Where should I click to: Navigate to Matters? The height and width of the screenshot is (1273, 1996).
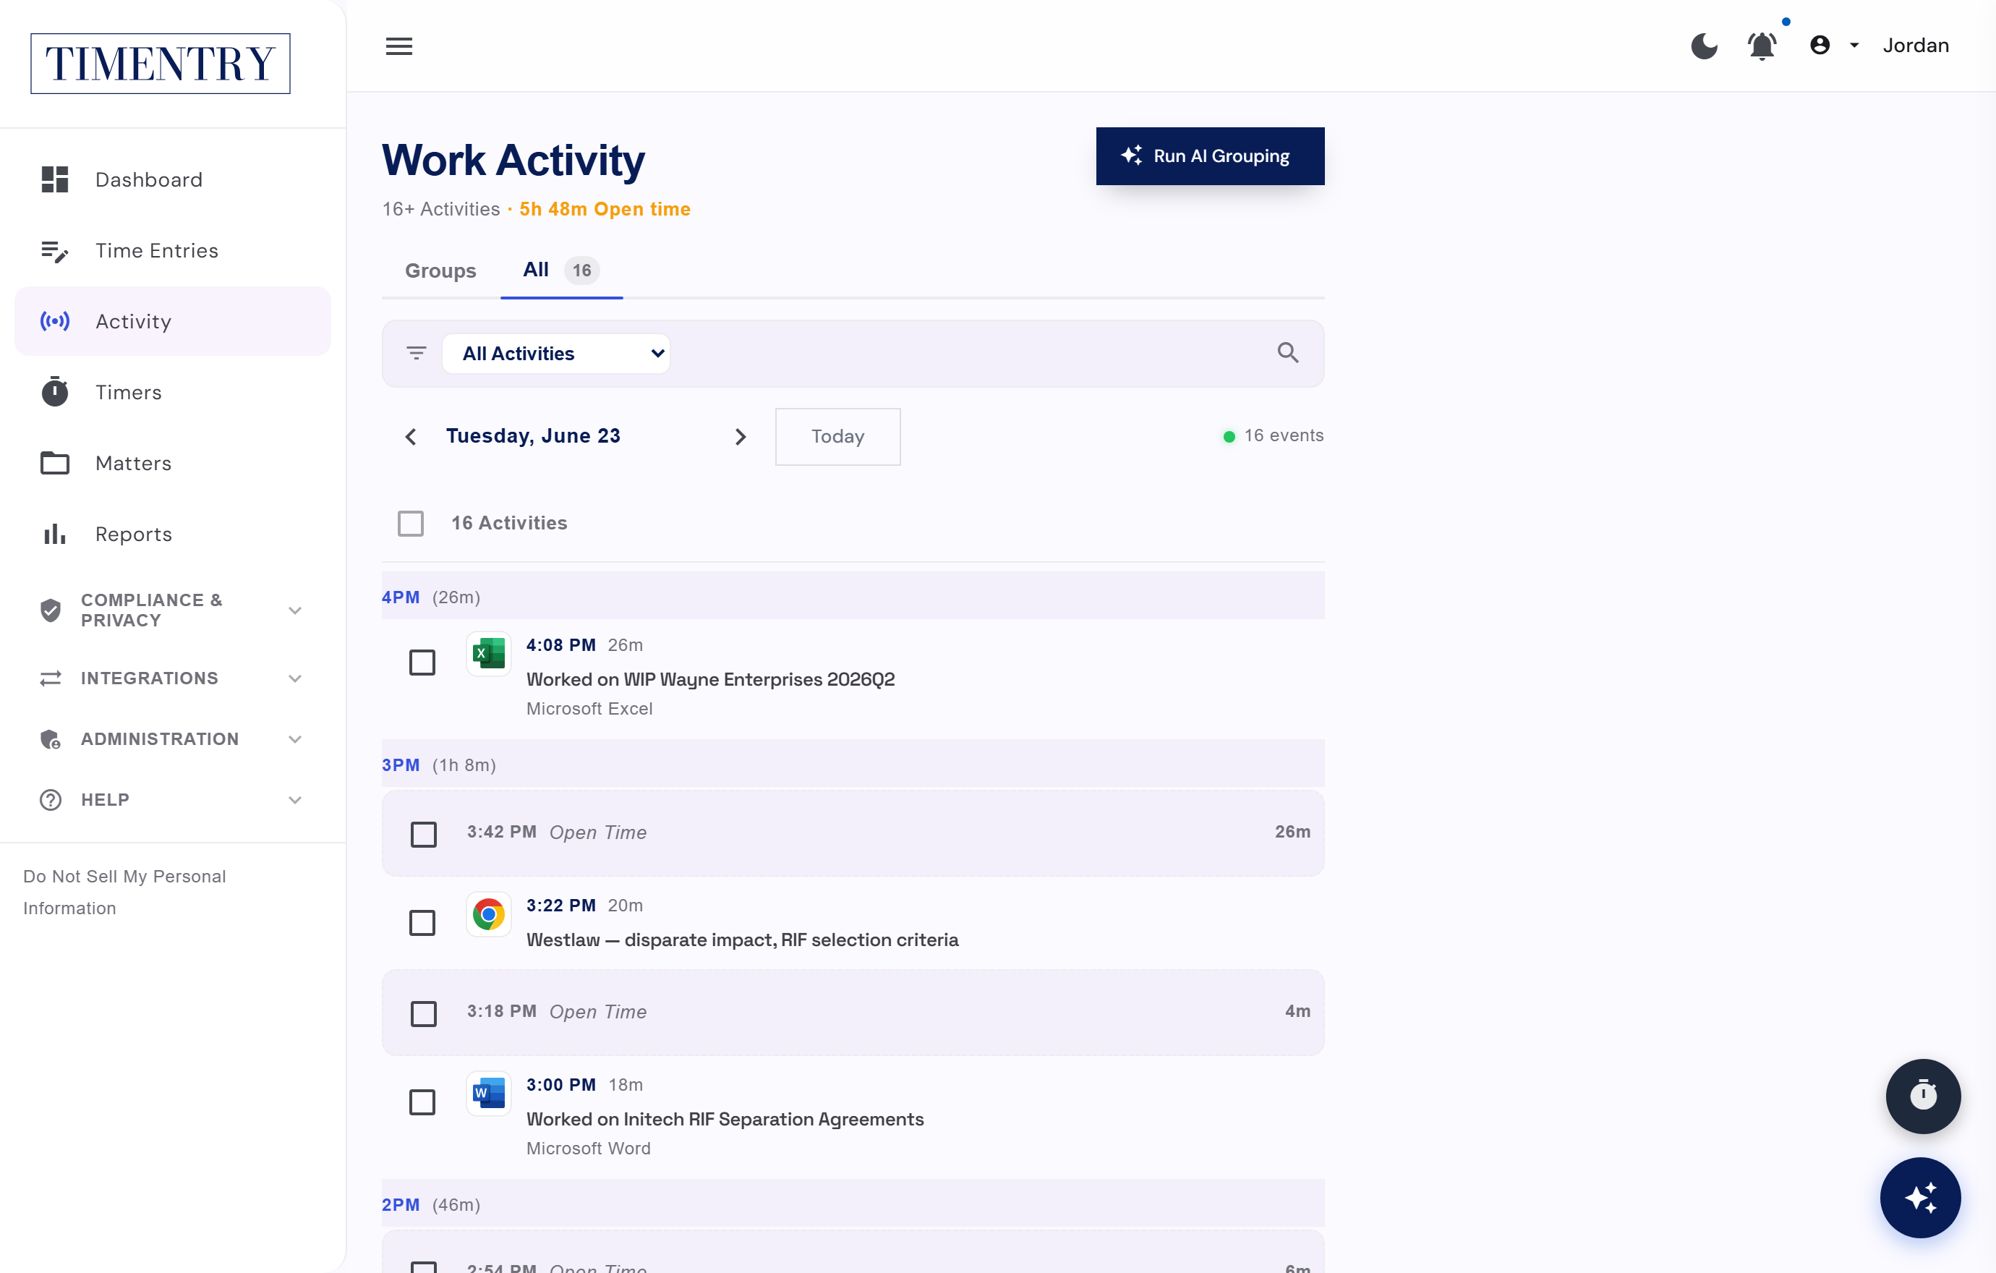(x=172, y=464)
